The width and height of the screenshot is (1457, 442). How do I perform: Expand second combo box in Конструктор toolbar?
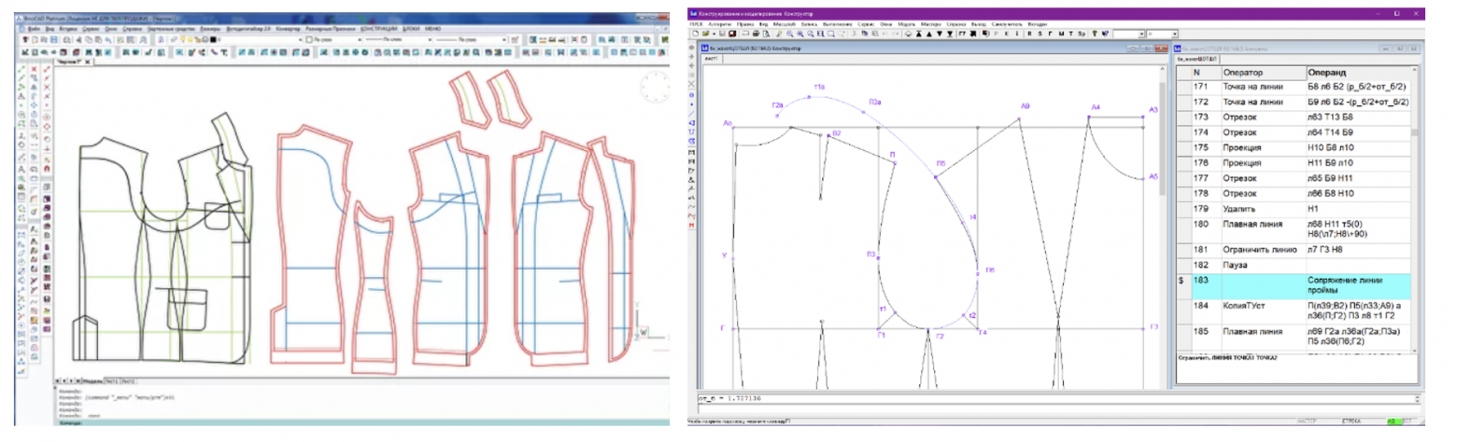(1174, 34)
